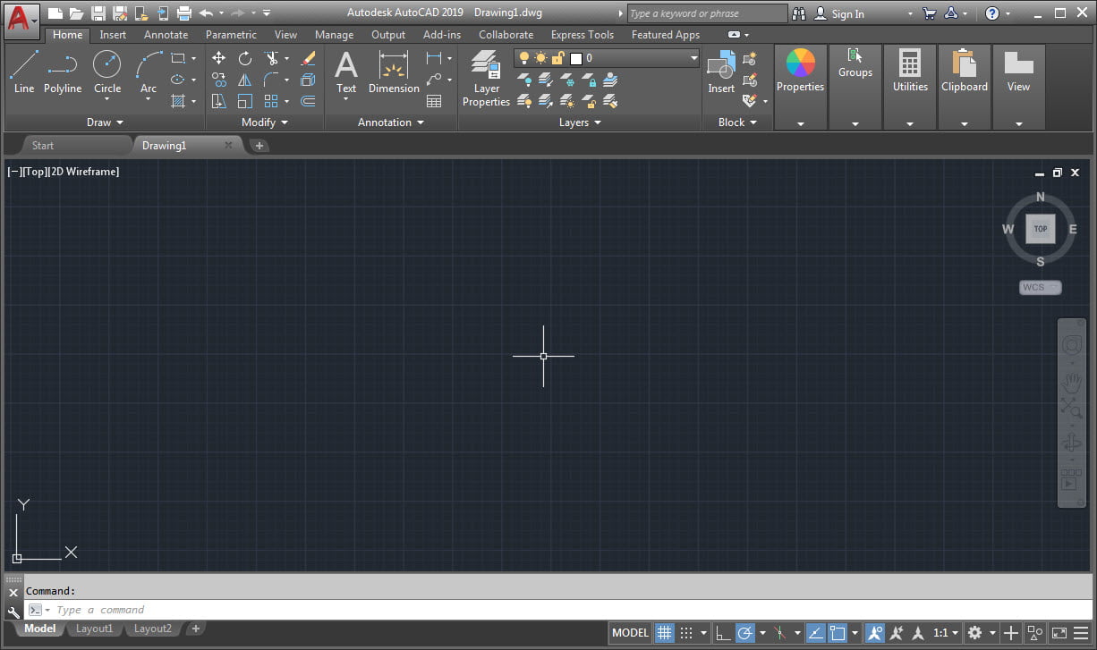Click the Trim scissors tool

pos(271,58)
